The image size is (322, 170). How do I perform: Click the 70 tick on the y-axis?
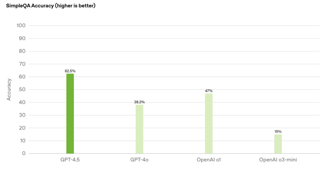pos(22,64)
